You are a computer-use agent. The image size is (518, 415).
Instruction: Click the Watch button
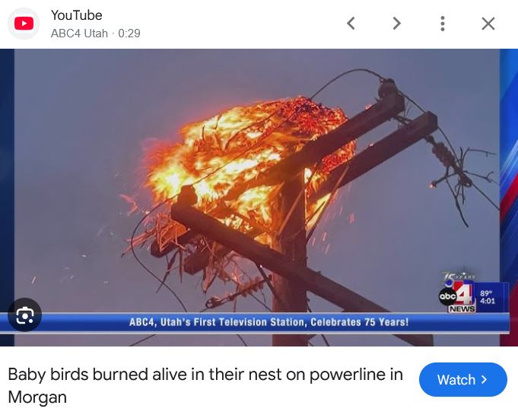pos(462,379)
